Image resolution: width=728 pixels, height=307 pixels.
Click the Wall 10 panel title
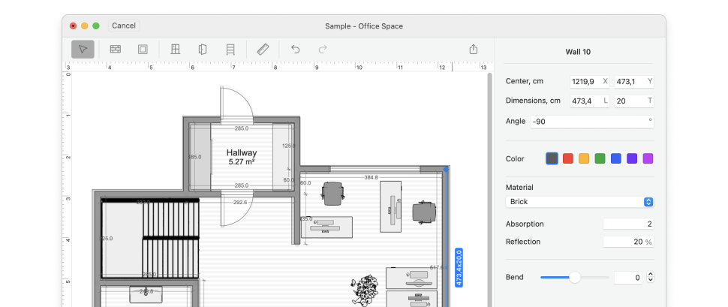[578, 52]
